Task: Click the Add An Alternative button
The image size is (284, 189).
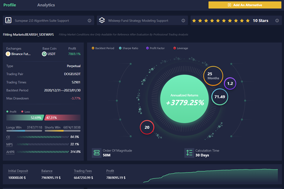Action: pos(245,5)
